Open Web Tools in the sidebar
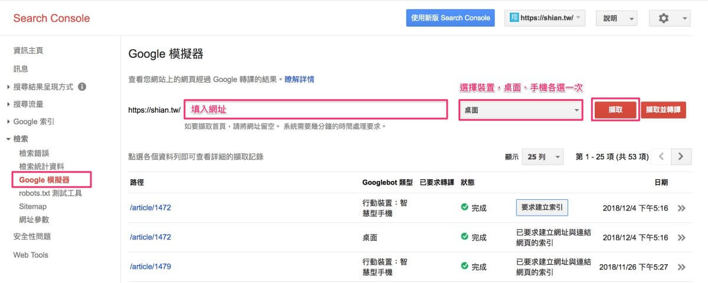 pyautogui.click(x=31, y=255)
